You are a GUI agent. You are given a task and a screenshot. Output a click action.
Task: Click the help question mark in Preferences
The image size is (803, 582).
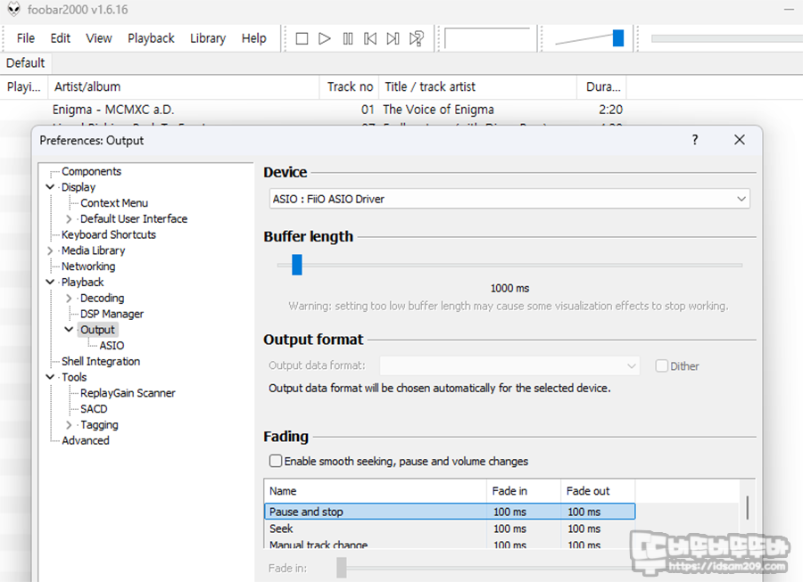click(x=695, y=140)
